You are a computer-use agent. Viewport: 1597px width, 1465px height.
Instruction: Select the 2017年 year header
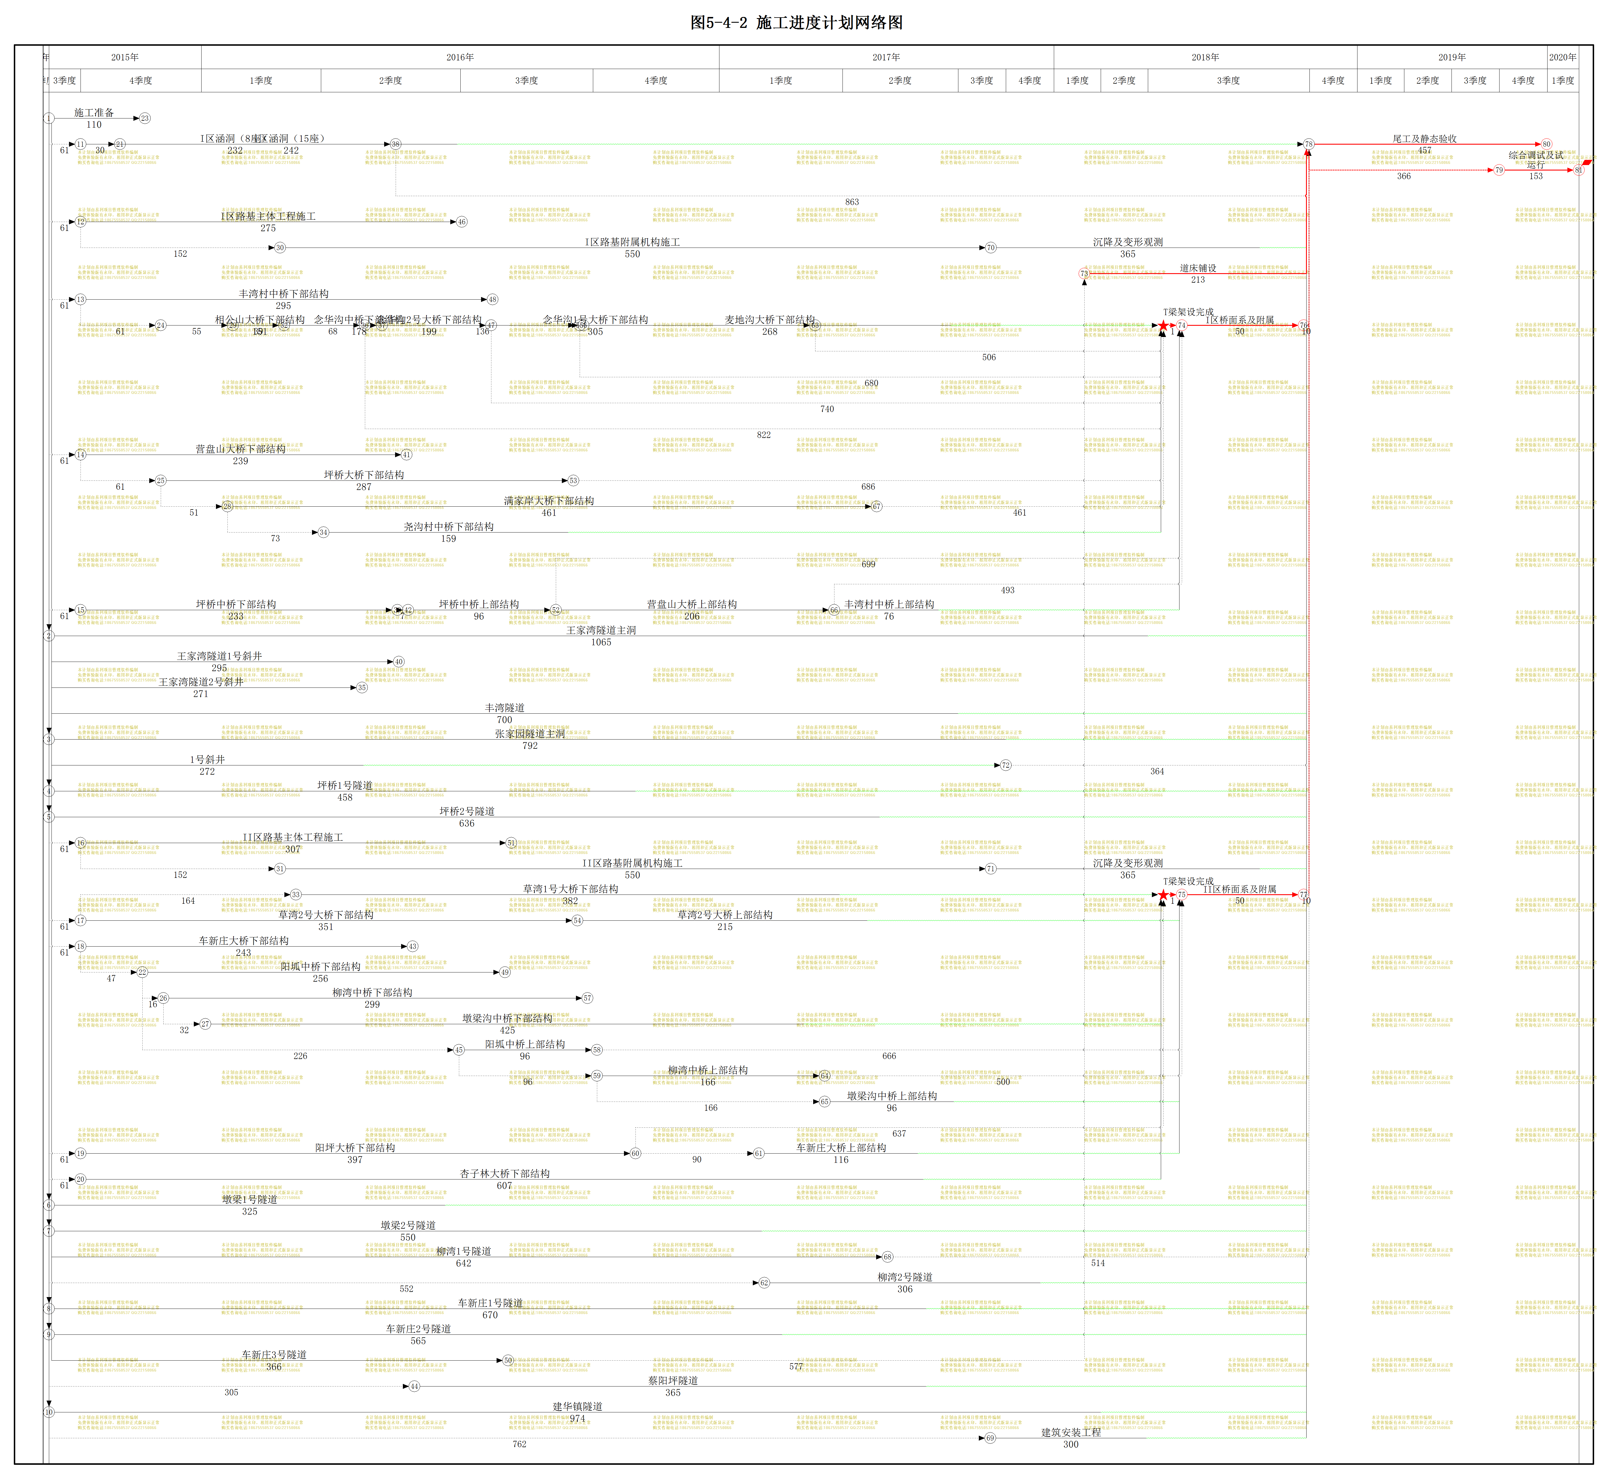point(886,57)
